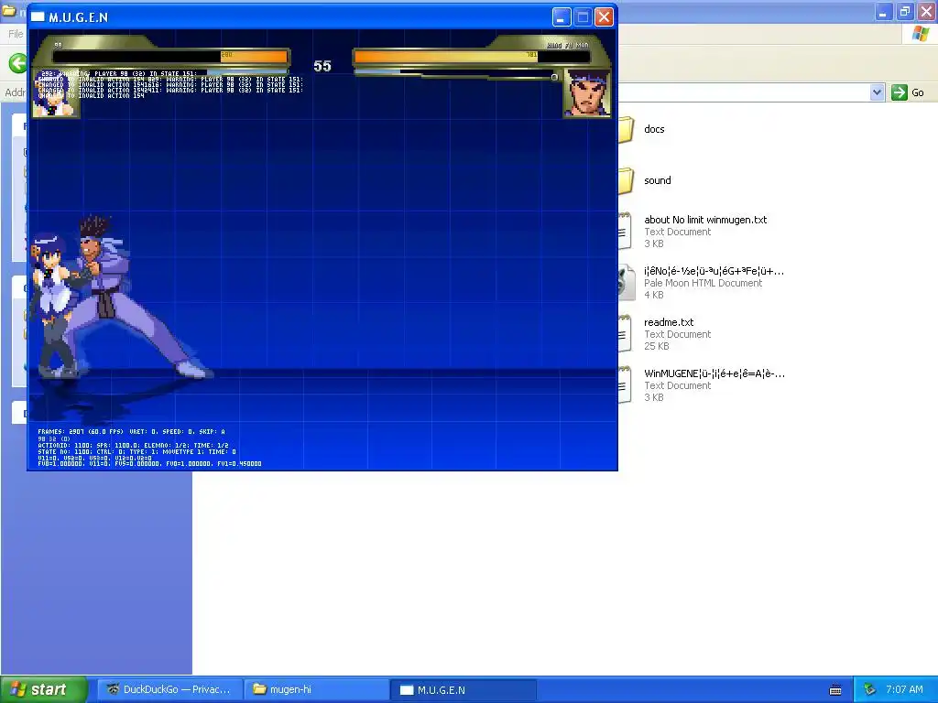Click the blue-haired girl fighter sprite
Image resolution: width=938 pixels, height=703 pixels.
[x=54, y=305]
